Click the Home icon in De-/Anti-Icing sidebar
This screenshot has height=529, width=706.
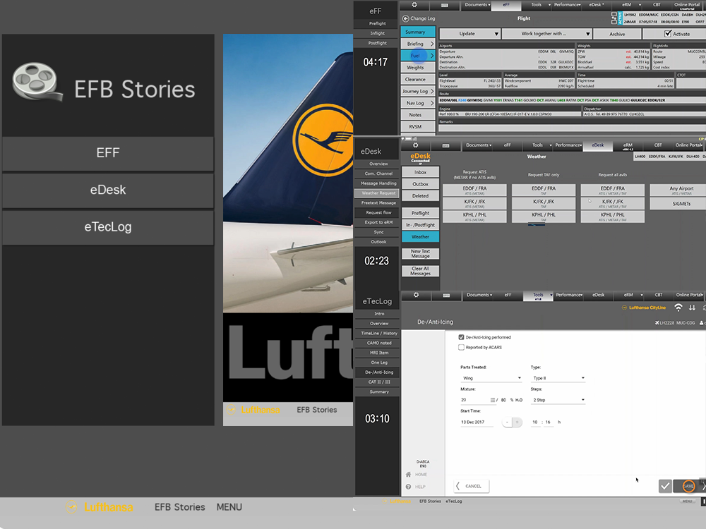click(409, 475)
